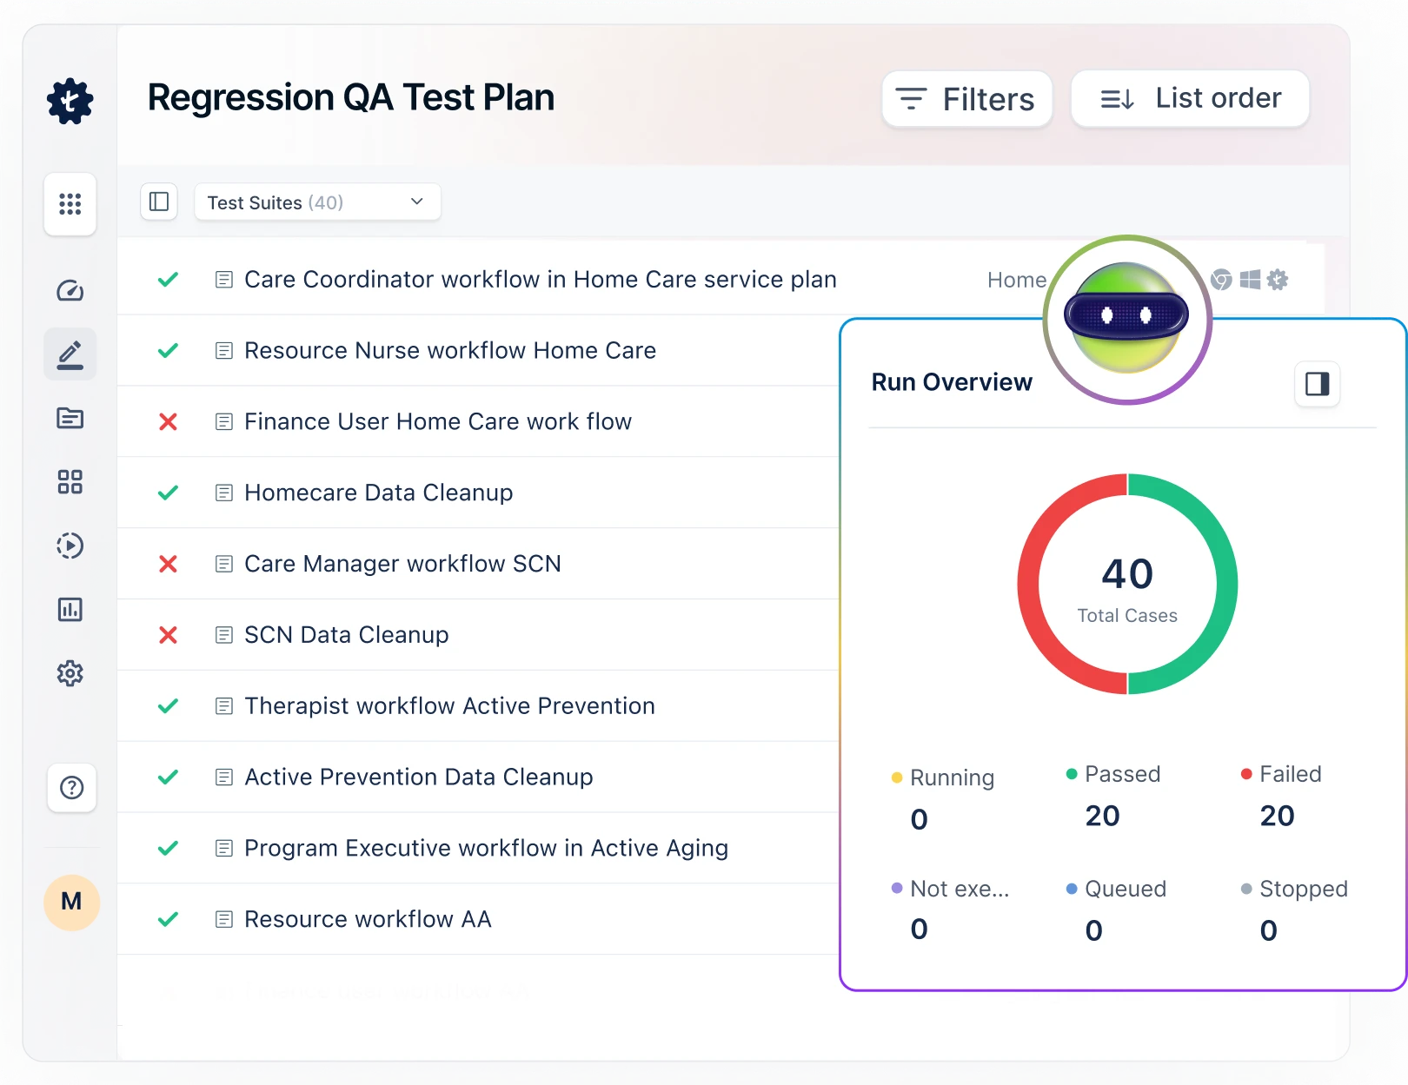Open the projects folder icon
Image resolution: width=1408 pixels, height=1085 pixels.
[70, 418]
